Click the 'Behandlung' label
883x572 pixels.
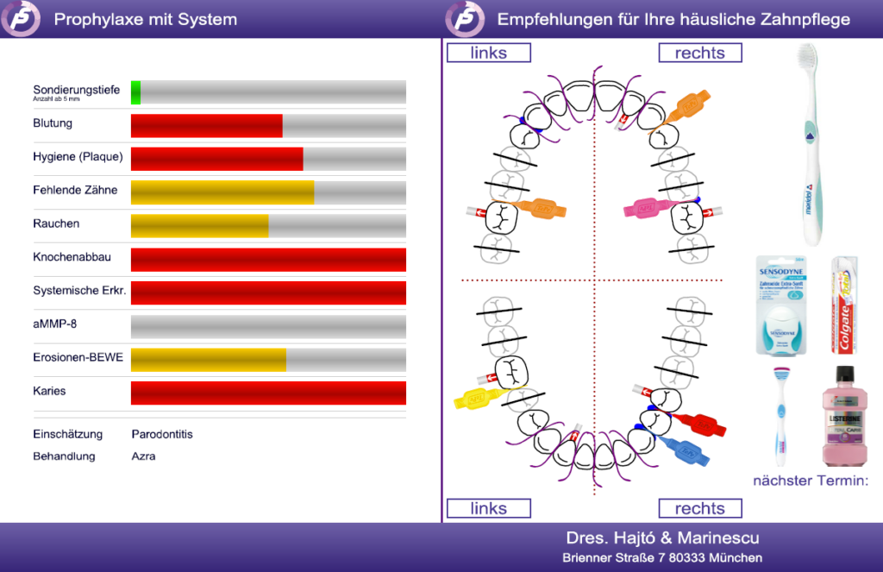(x=64, y=456)
